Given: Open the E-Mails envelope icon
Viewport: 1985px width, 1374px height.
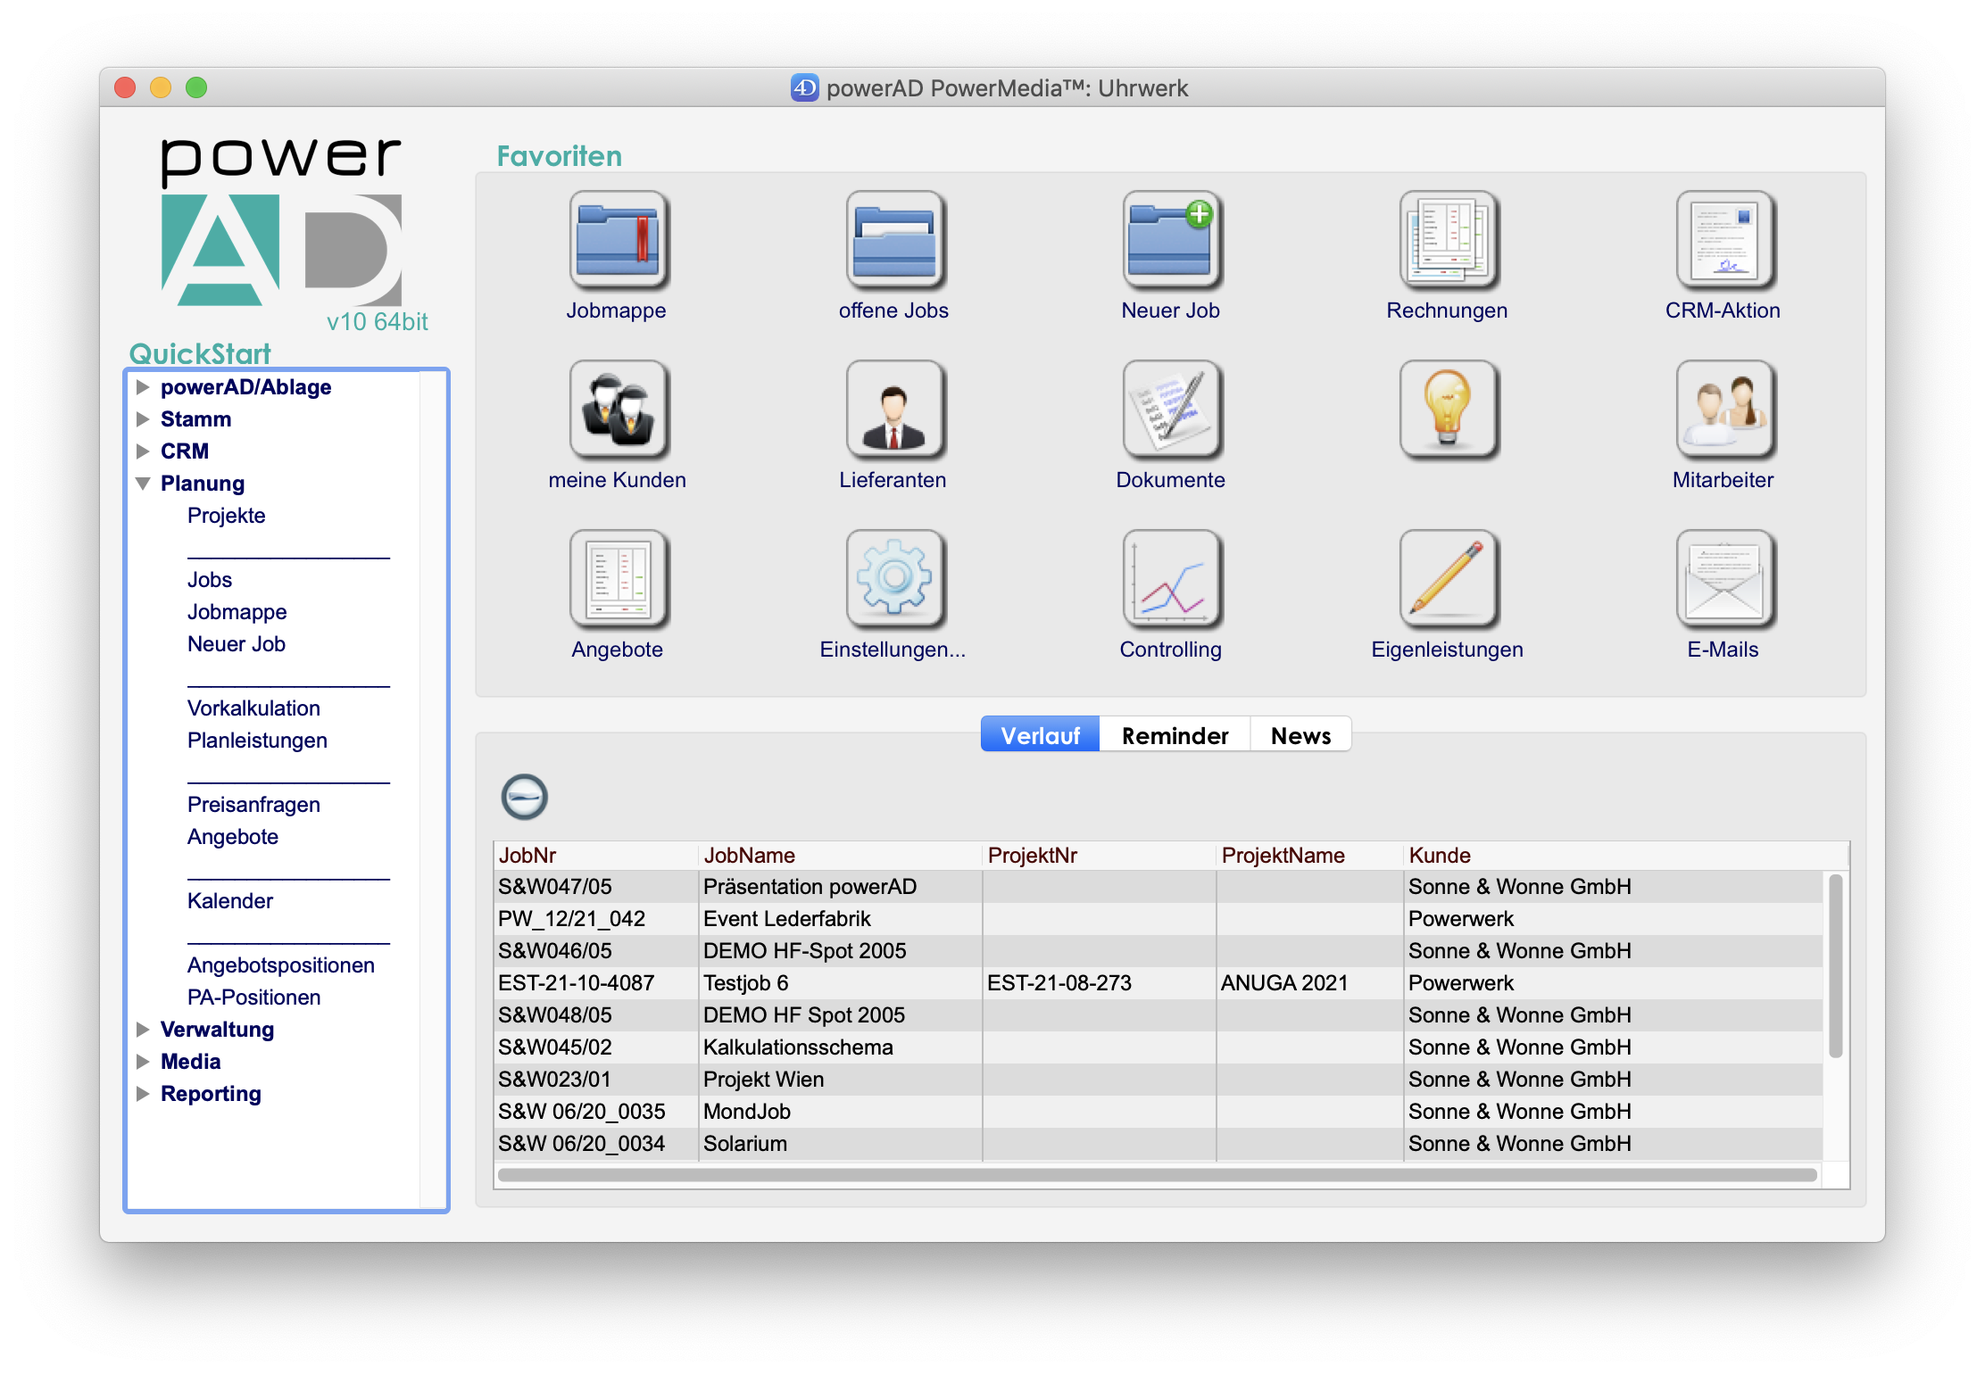Looking at the screenshot, I should (x=1725, y=579).
